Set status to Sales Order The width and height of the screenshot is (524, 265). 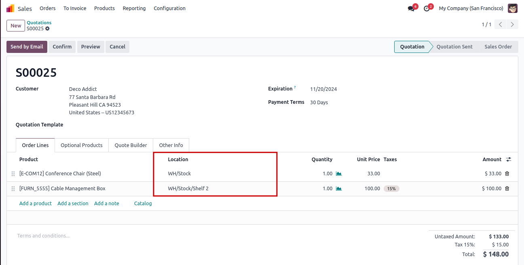point(498,47)
